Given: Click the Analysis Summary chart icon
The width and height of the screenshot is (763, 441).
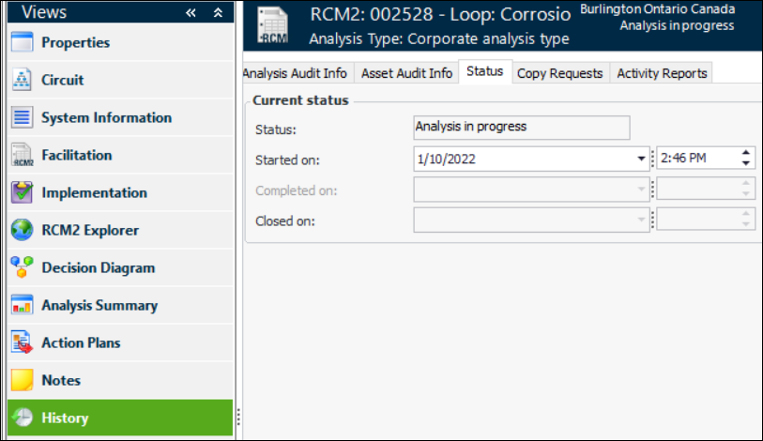Looking at the screenshot, I should pyautogui.click(x=22, y=305).
